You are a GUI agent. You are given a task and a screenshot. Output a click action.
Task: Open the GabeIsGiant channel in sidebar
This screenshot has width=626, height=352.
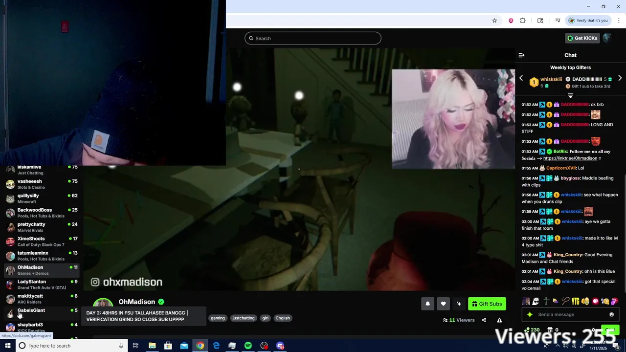point(41,313)
